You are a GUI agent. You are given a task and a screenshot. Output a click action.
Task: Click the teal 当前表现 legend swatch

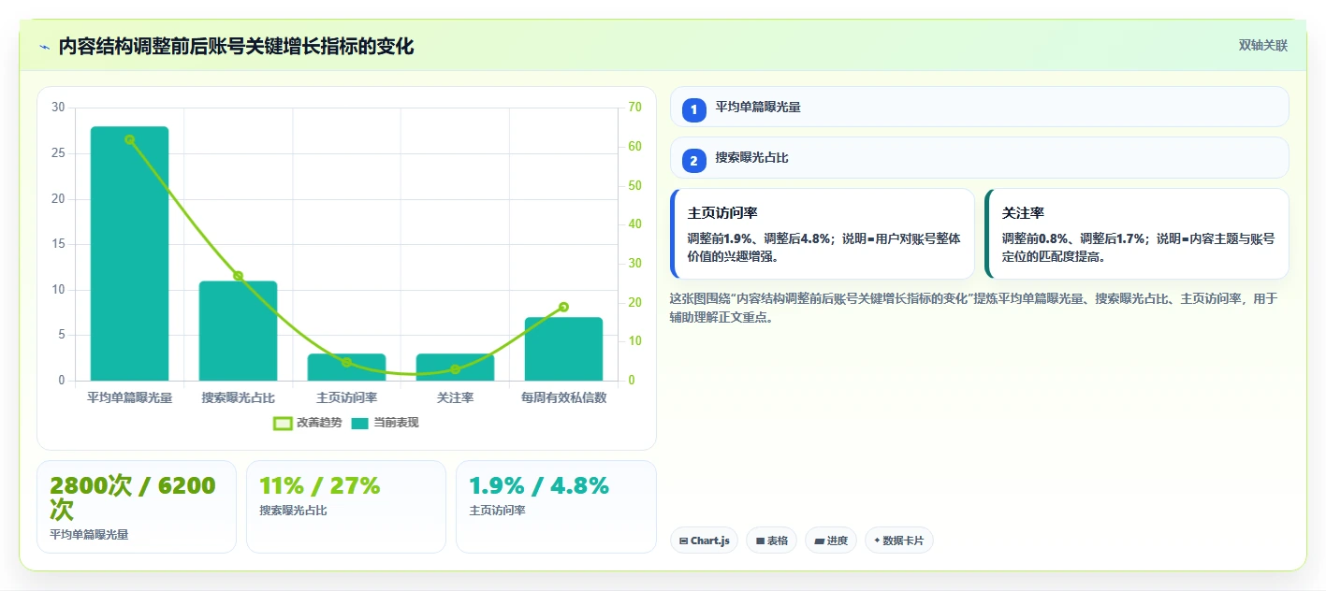(360, 424)
